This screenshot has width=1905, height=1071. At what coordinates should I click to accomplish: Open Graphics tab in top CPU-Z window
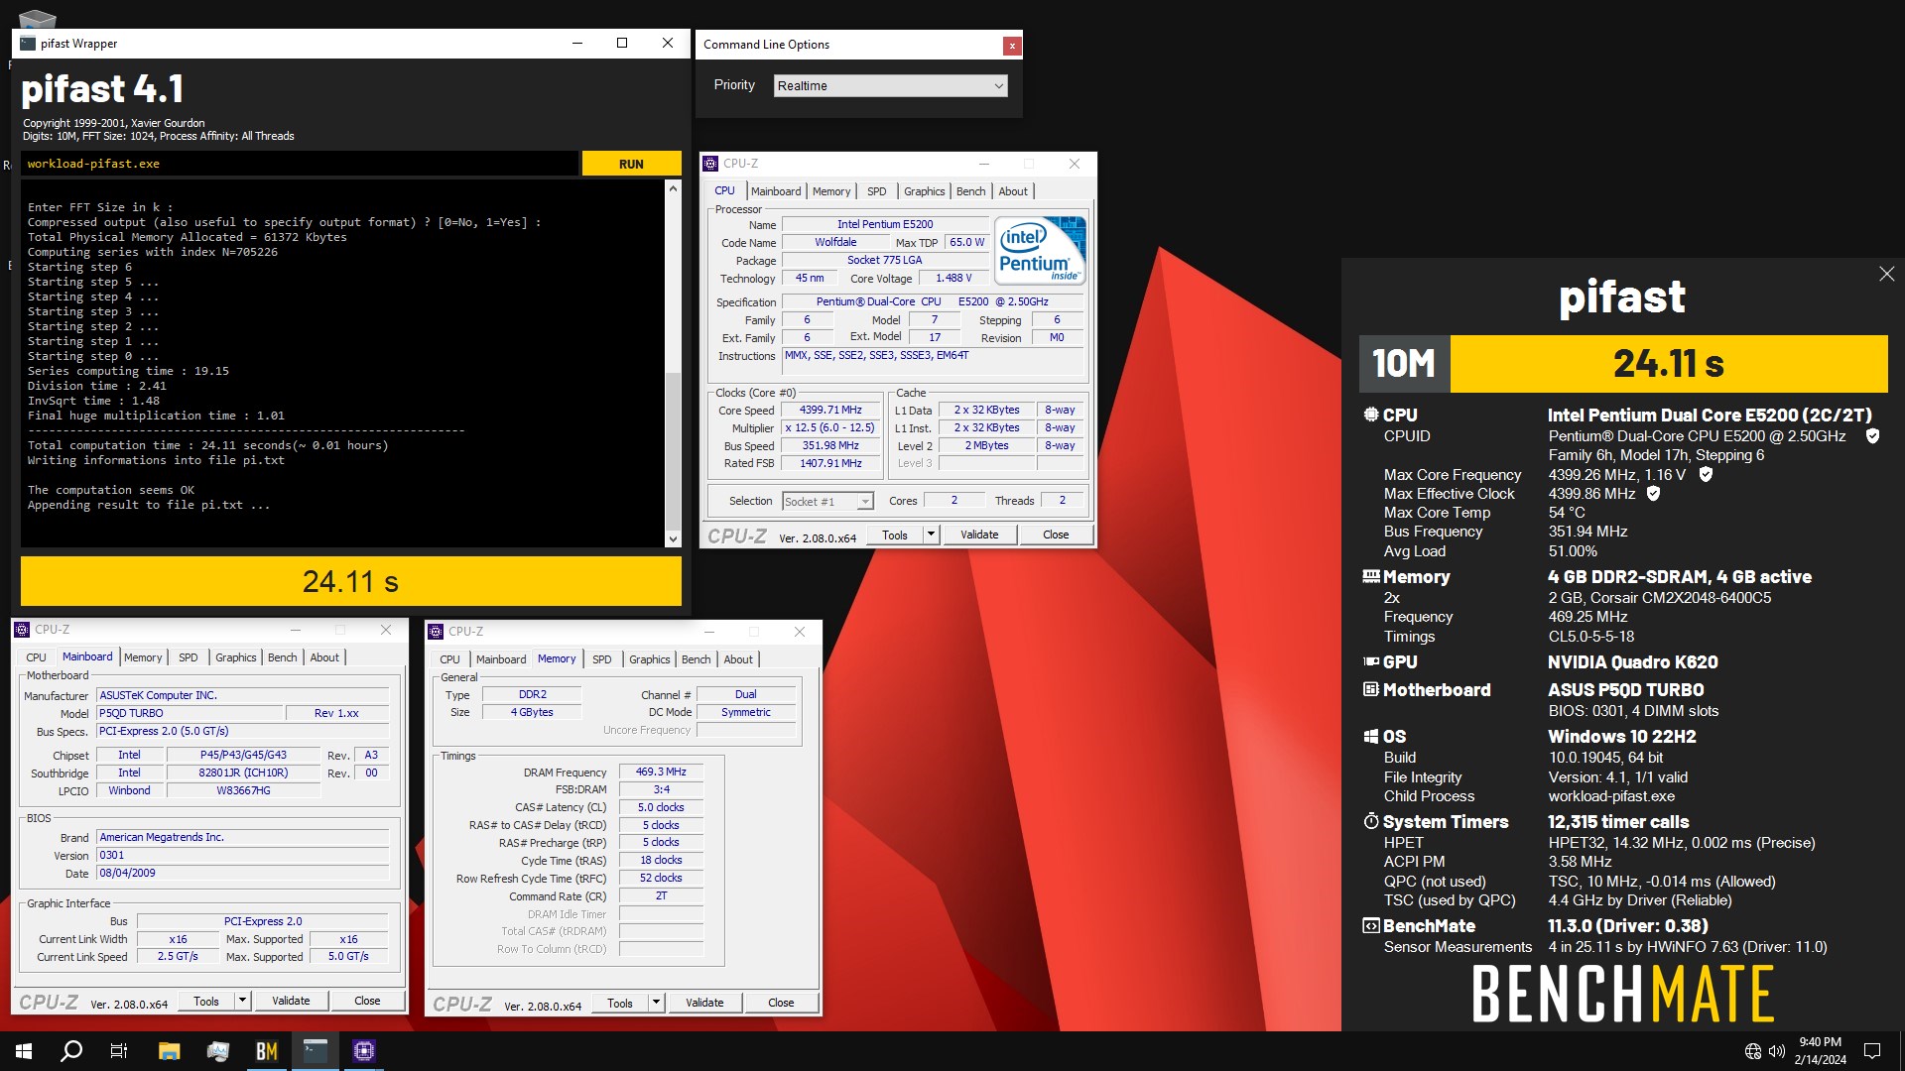pyautogui.click(x=924, y=191)
